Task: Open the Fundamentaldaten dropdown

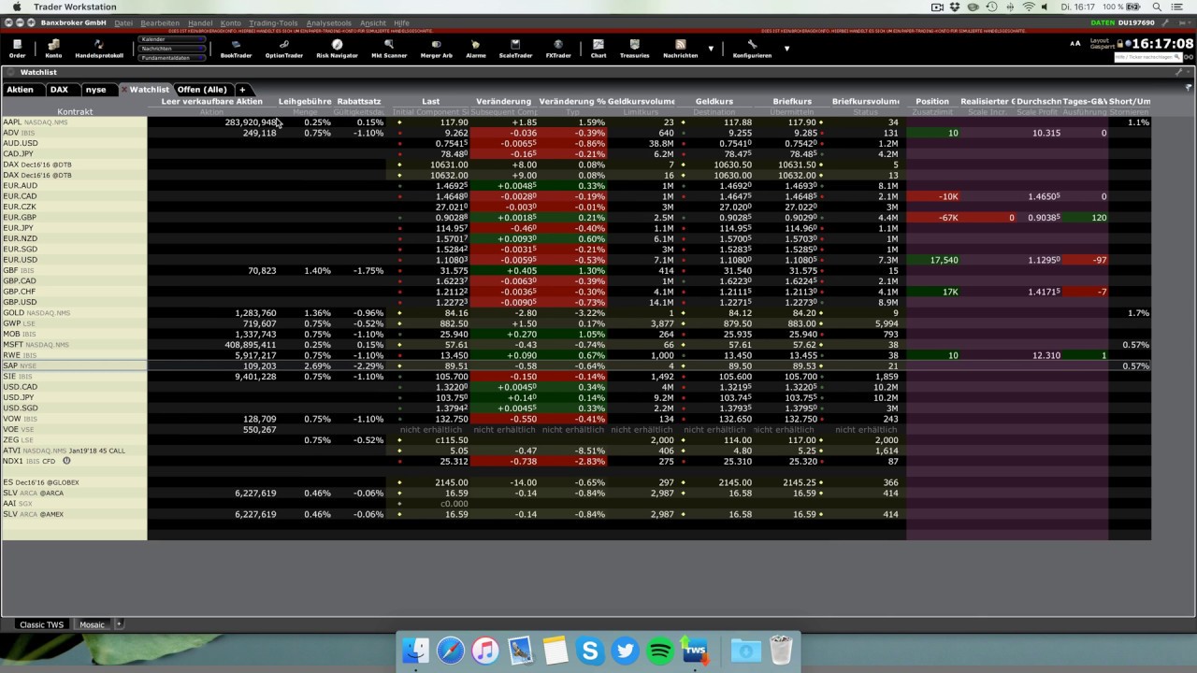Action: tap(173, 58)
